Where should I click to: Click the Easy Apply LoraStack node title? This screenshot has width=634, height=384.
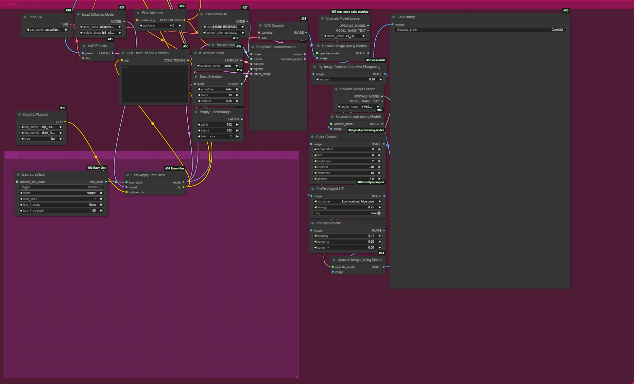pos(148,175)
